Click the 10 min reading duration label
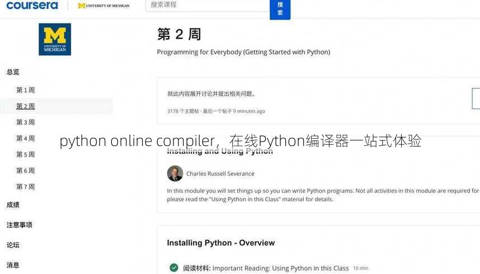The image size is (480, 274). tap(361, 268)
